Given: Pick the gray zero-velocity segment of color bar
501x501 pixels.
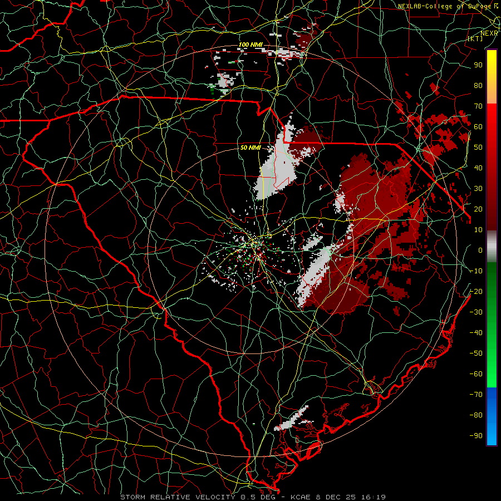Looking at the screenshot, I should point(492,246).
